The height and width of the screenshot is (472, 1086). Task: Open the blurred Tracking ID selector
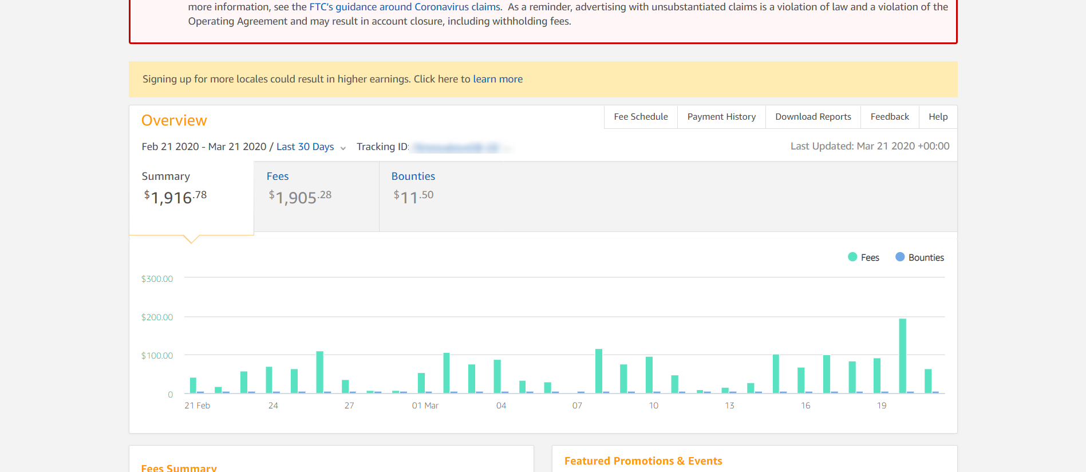[x=461, y=147]
